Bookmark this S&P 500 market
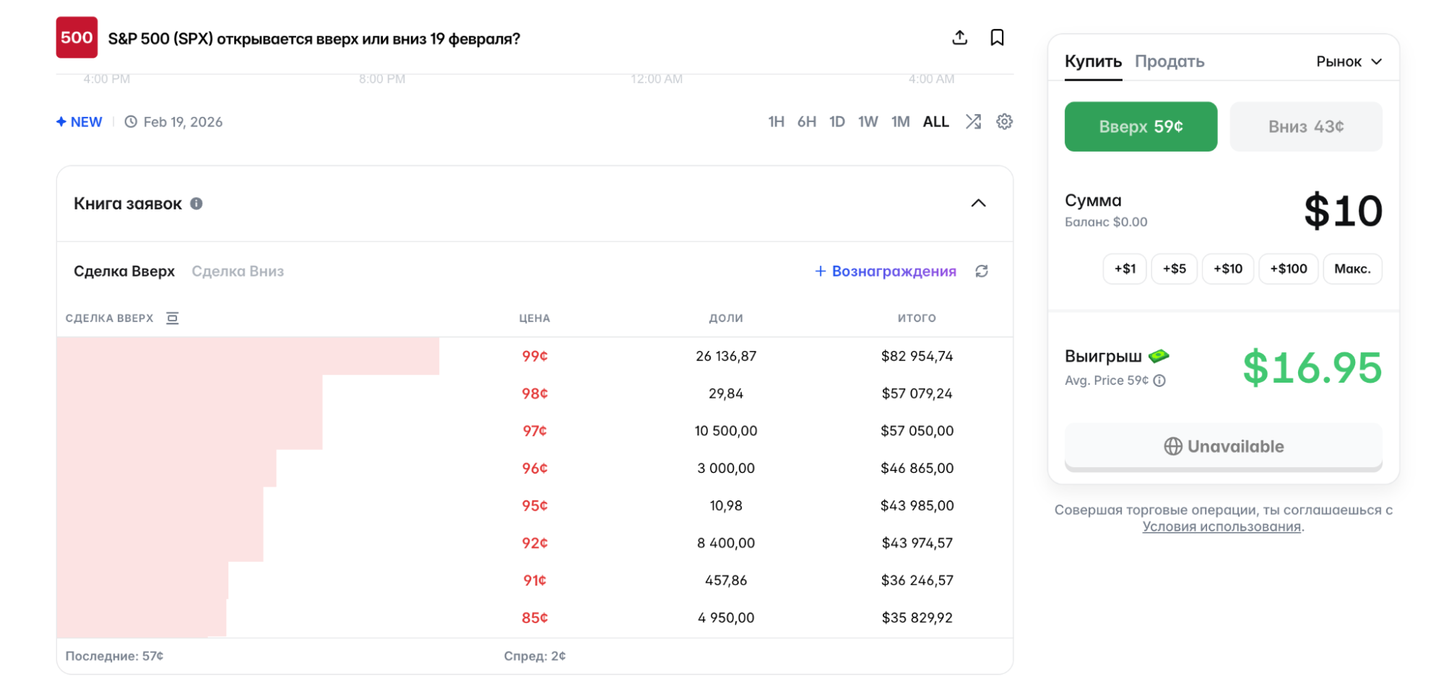Image resolution: width=1444 pixels, height=691 pixels. pos(997,38)
